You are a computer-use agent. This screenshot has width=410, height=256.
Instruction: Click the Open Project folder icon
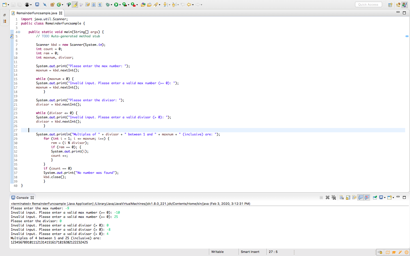143,5
